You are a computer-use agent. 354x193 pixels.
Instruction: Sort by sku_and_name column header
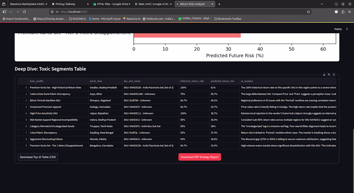tap(151, 81)
